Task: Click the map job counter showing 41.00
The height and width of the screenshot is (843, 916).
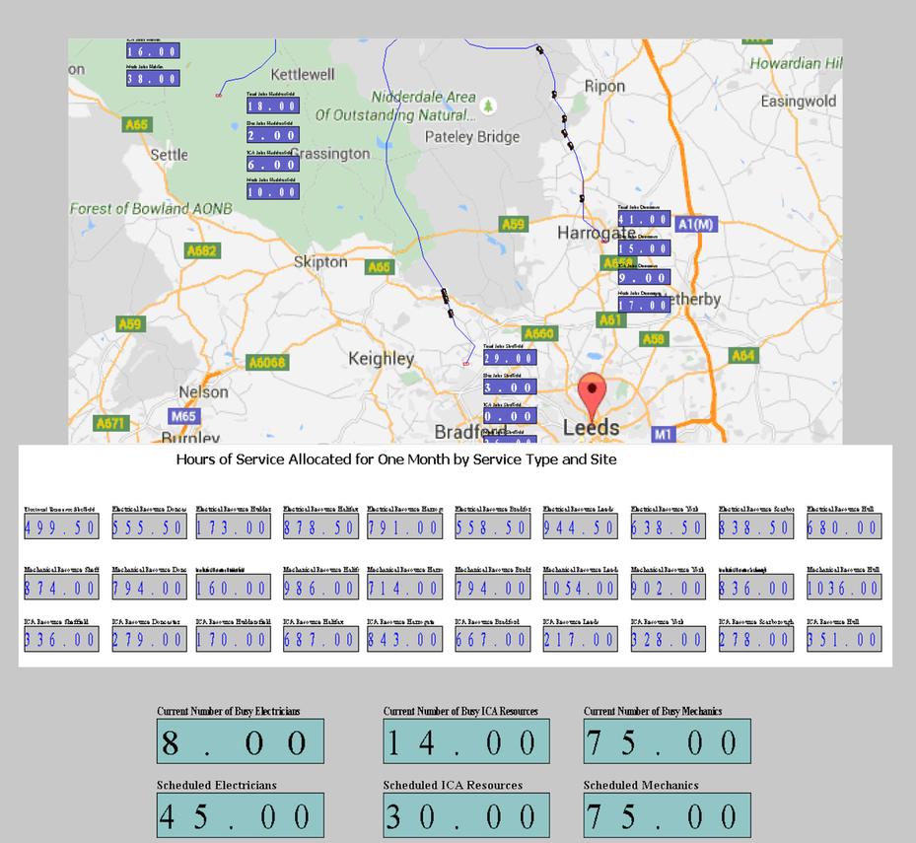Action: click(644, 219)
